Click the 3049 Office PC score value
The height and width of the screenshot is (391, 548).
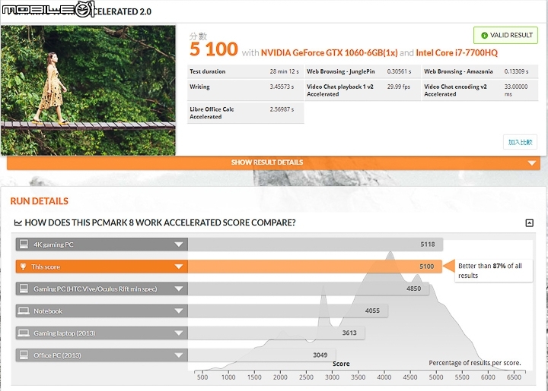coord(320,355)
